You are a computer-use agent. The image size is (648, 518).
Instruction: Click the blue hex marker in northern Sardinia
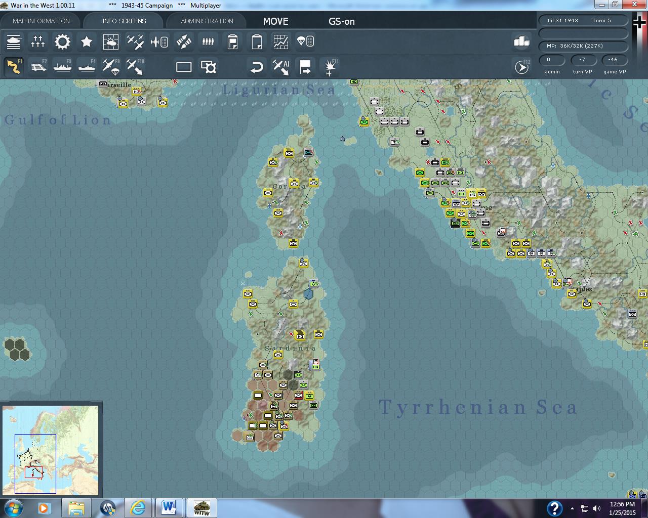coord(309,293)
